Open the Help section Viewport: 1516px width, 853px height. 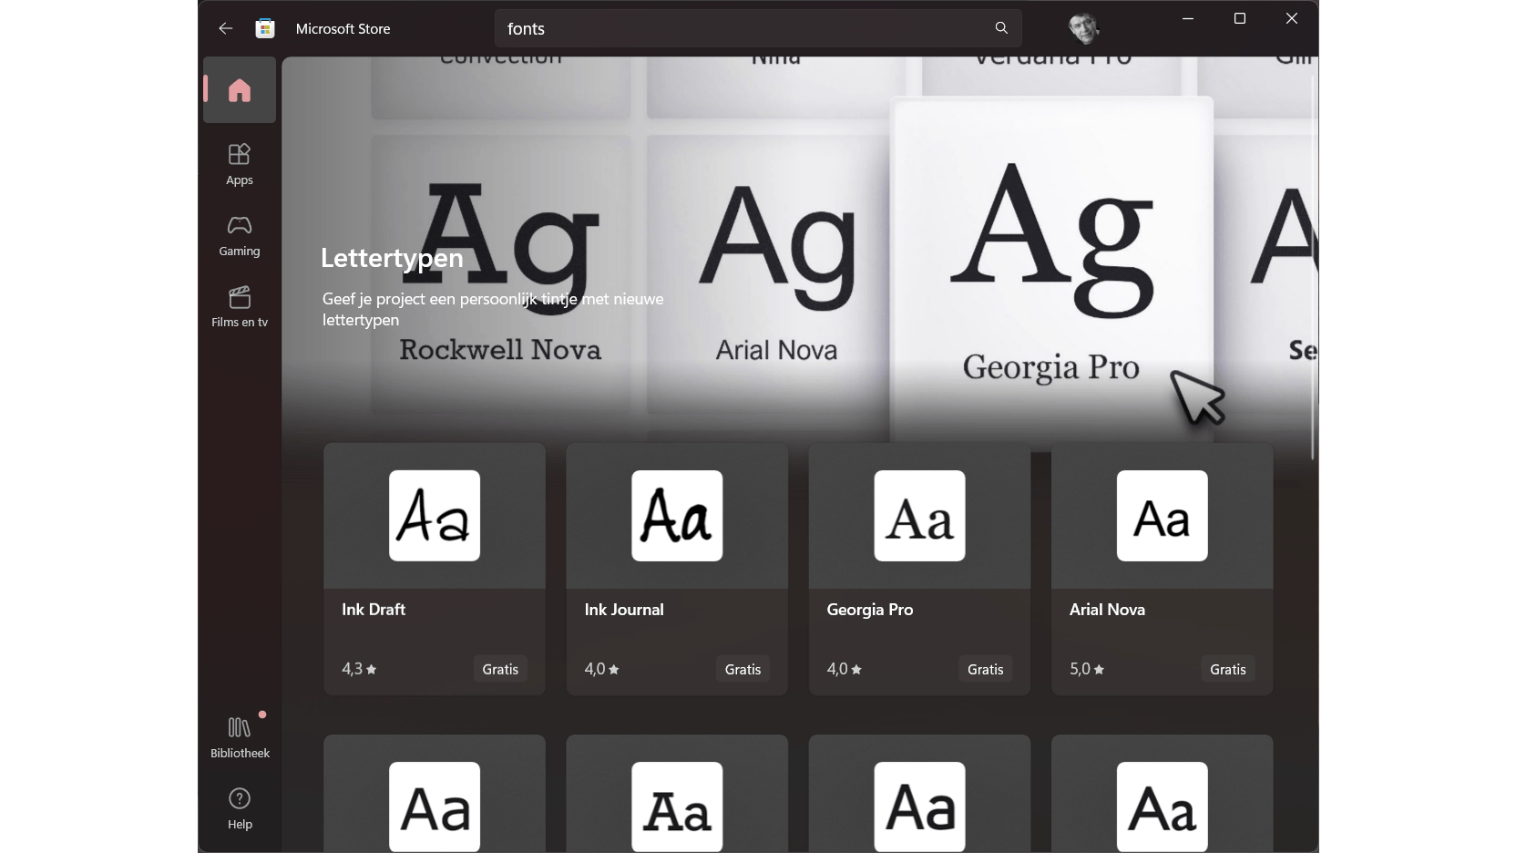(x=239, y=809)
